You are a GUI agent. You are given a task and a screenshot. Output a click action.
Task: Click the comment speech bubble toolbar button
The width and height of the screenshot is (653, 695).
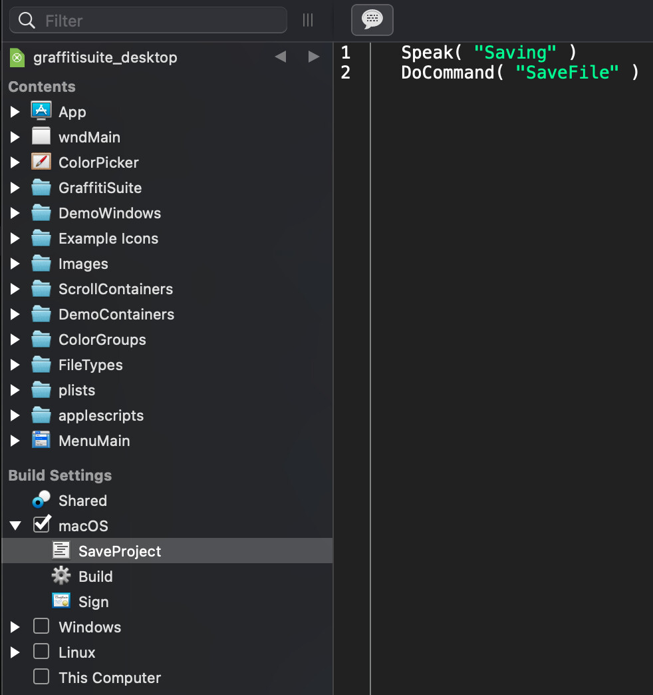(372, 20)
